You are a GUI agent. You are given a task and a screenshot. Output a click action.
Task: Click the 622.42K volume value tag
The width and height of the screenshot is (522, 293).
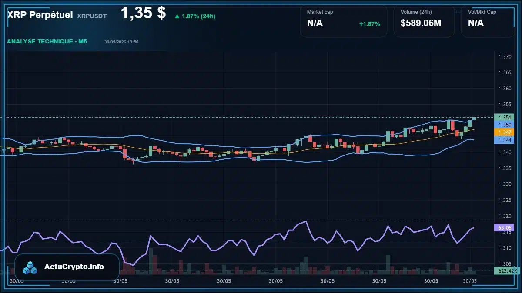(507, 271)
